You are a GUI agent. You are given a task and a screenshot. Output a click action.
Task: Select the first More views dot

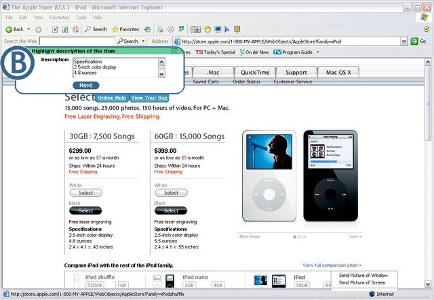coord(295,237)
